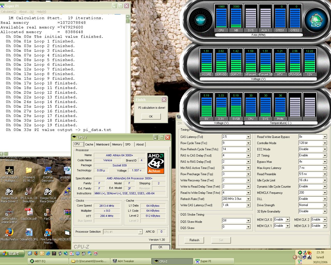Open D:\Documenti folder taskbar button
The width and height of the screenshot is (331, 265).
(x=89, y=261)
